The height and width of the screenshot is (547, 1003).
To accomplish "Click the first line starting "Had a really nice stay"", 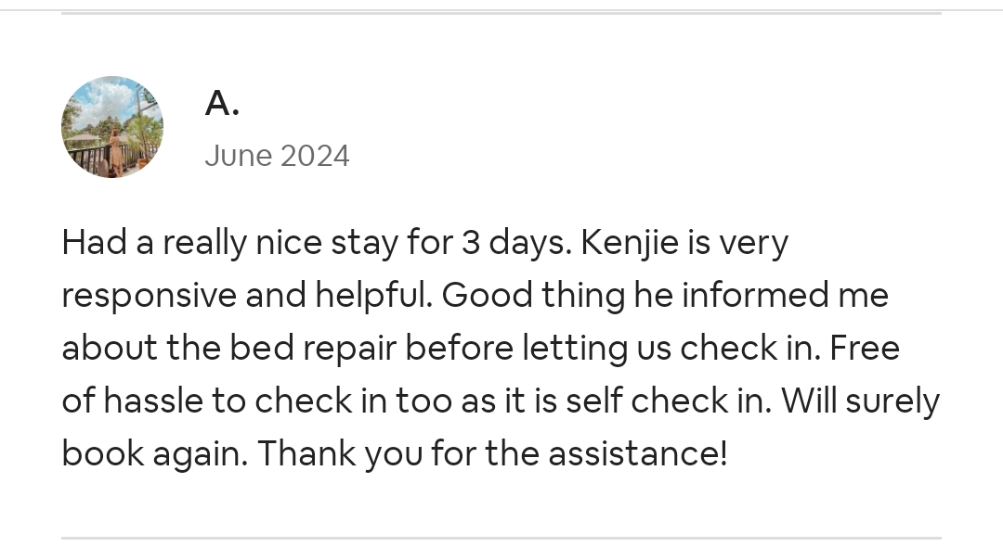I will [424, 244].
